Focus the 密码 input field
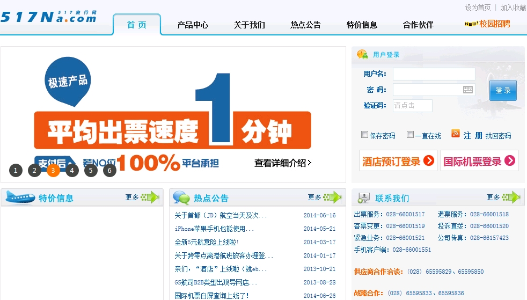This screenshot has height=300, width=527. tap(434, 90)
